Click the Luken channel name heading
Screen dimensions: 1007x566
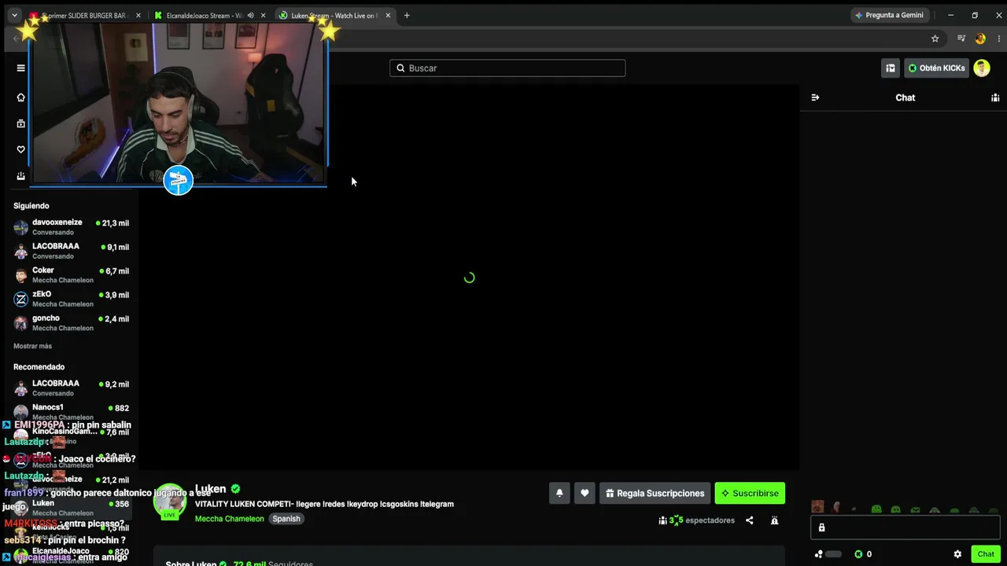coord(210,489)
